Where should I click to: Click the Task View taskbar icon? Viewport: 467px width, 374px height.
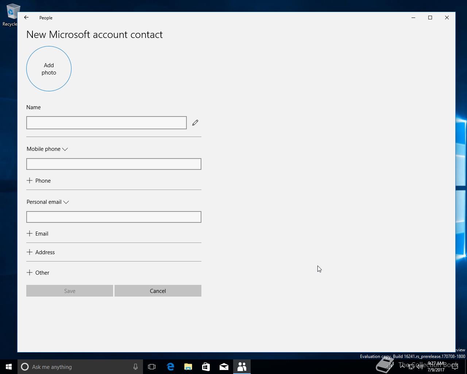(x=152, y=367)
